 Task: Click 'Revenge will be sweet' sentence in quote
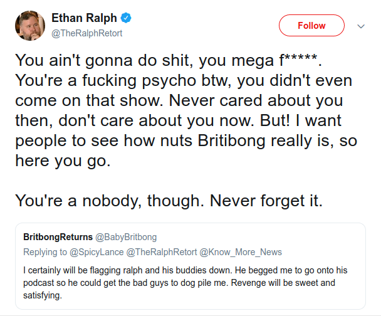coord(283,283)
